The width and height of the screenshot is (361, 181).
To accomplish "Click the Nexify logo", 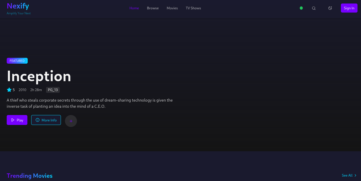I will tap(18, 6).
